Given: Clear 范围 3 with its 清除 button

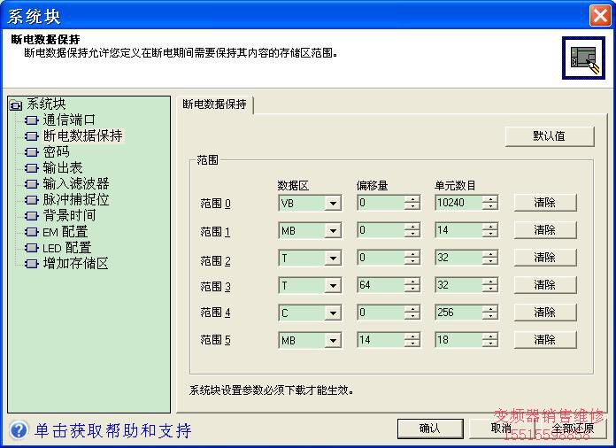Looking at the screenshot, I should [x=544, y=285].
